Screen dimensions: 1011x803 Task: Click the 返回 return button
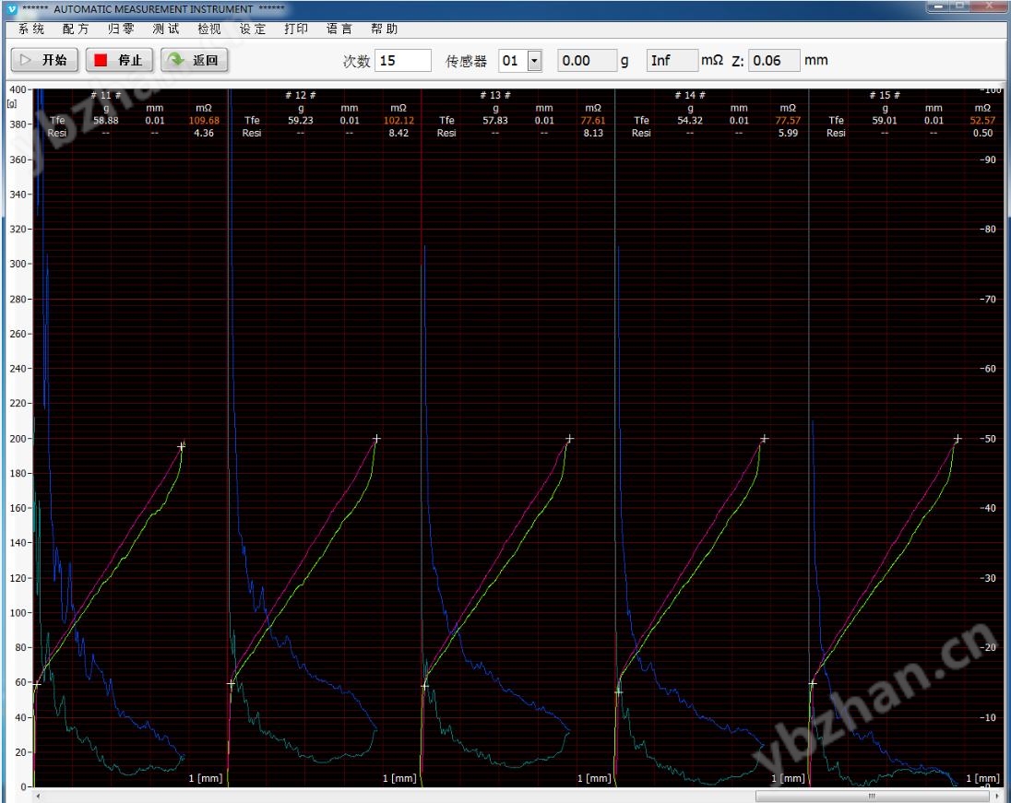[194, 60]
